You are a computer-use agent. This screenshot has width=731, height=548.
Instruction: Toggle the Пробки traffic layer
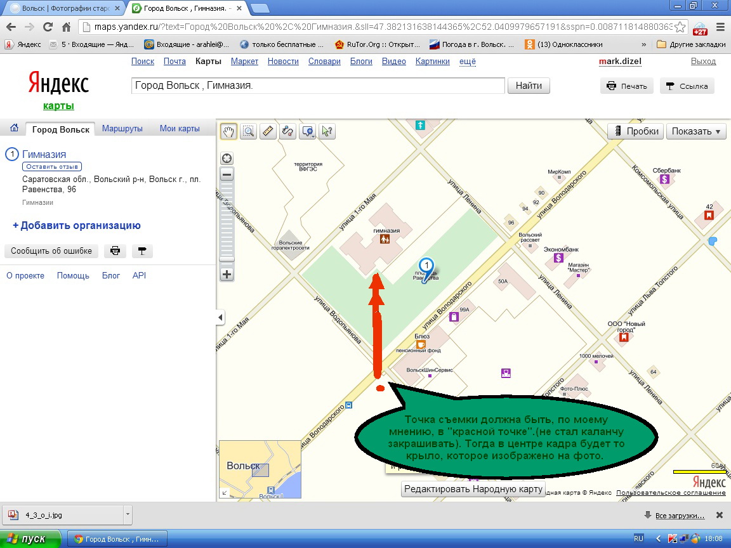click(636, 131)
